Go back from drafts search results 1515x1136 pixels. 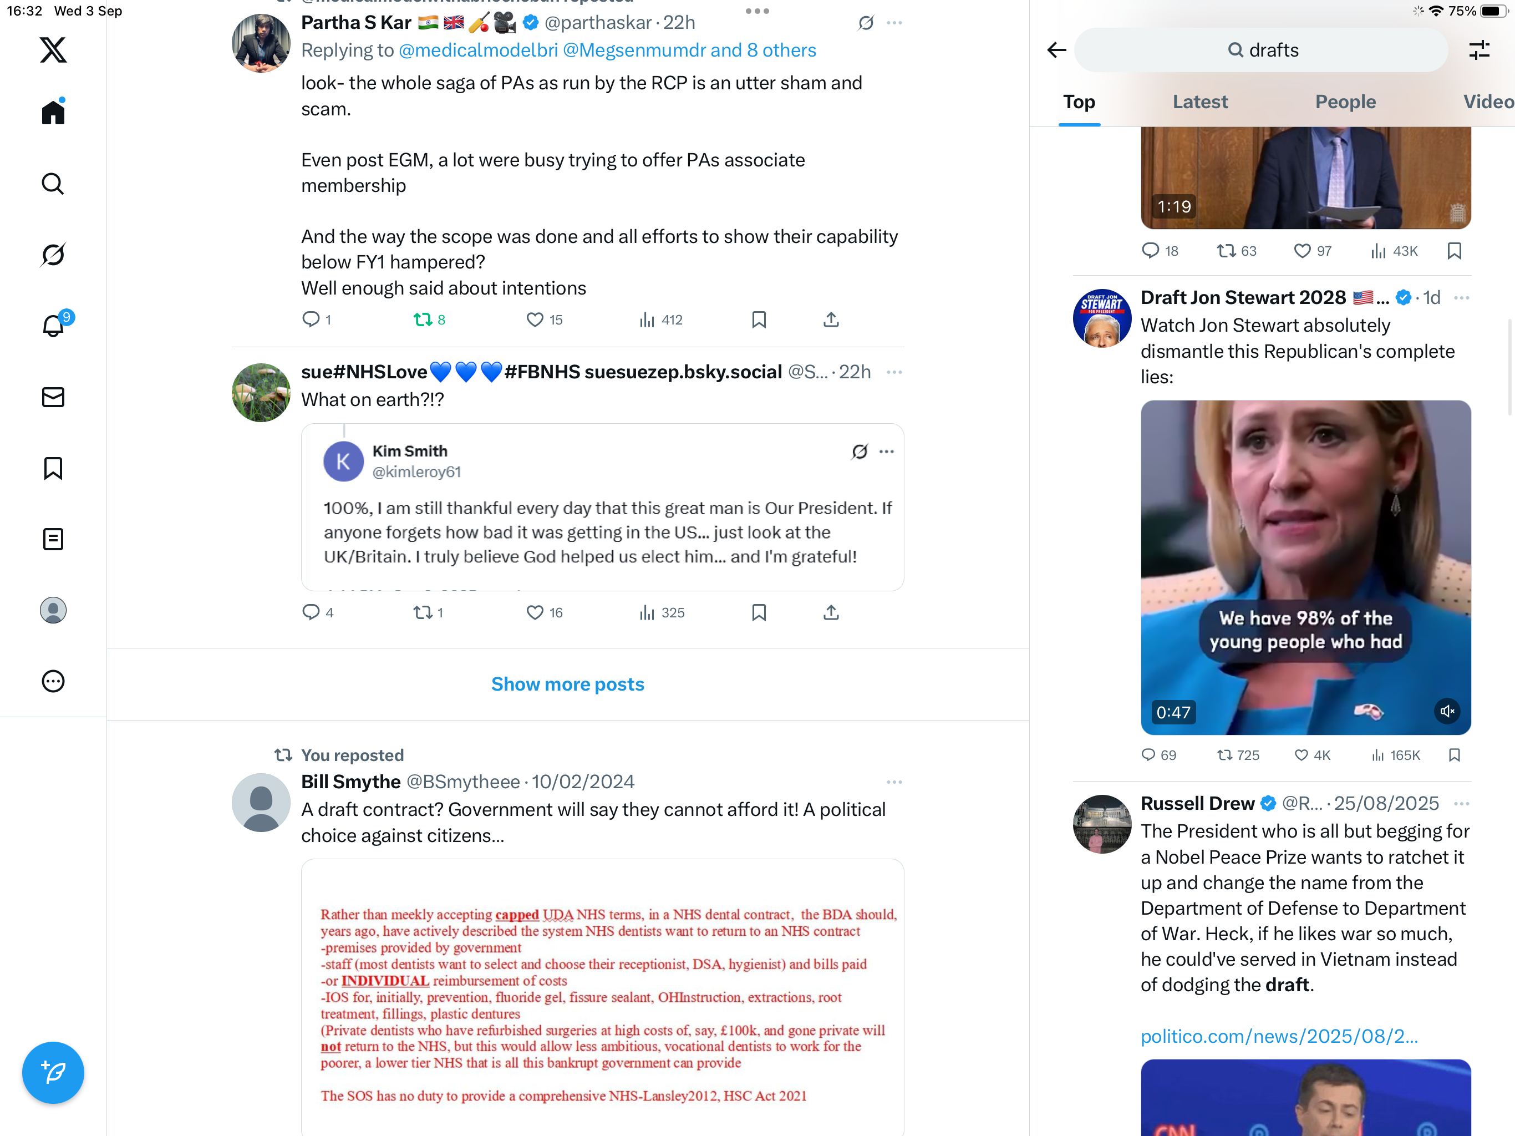pos(1056,50)
